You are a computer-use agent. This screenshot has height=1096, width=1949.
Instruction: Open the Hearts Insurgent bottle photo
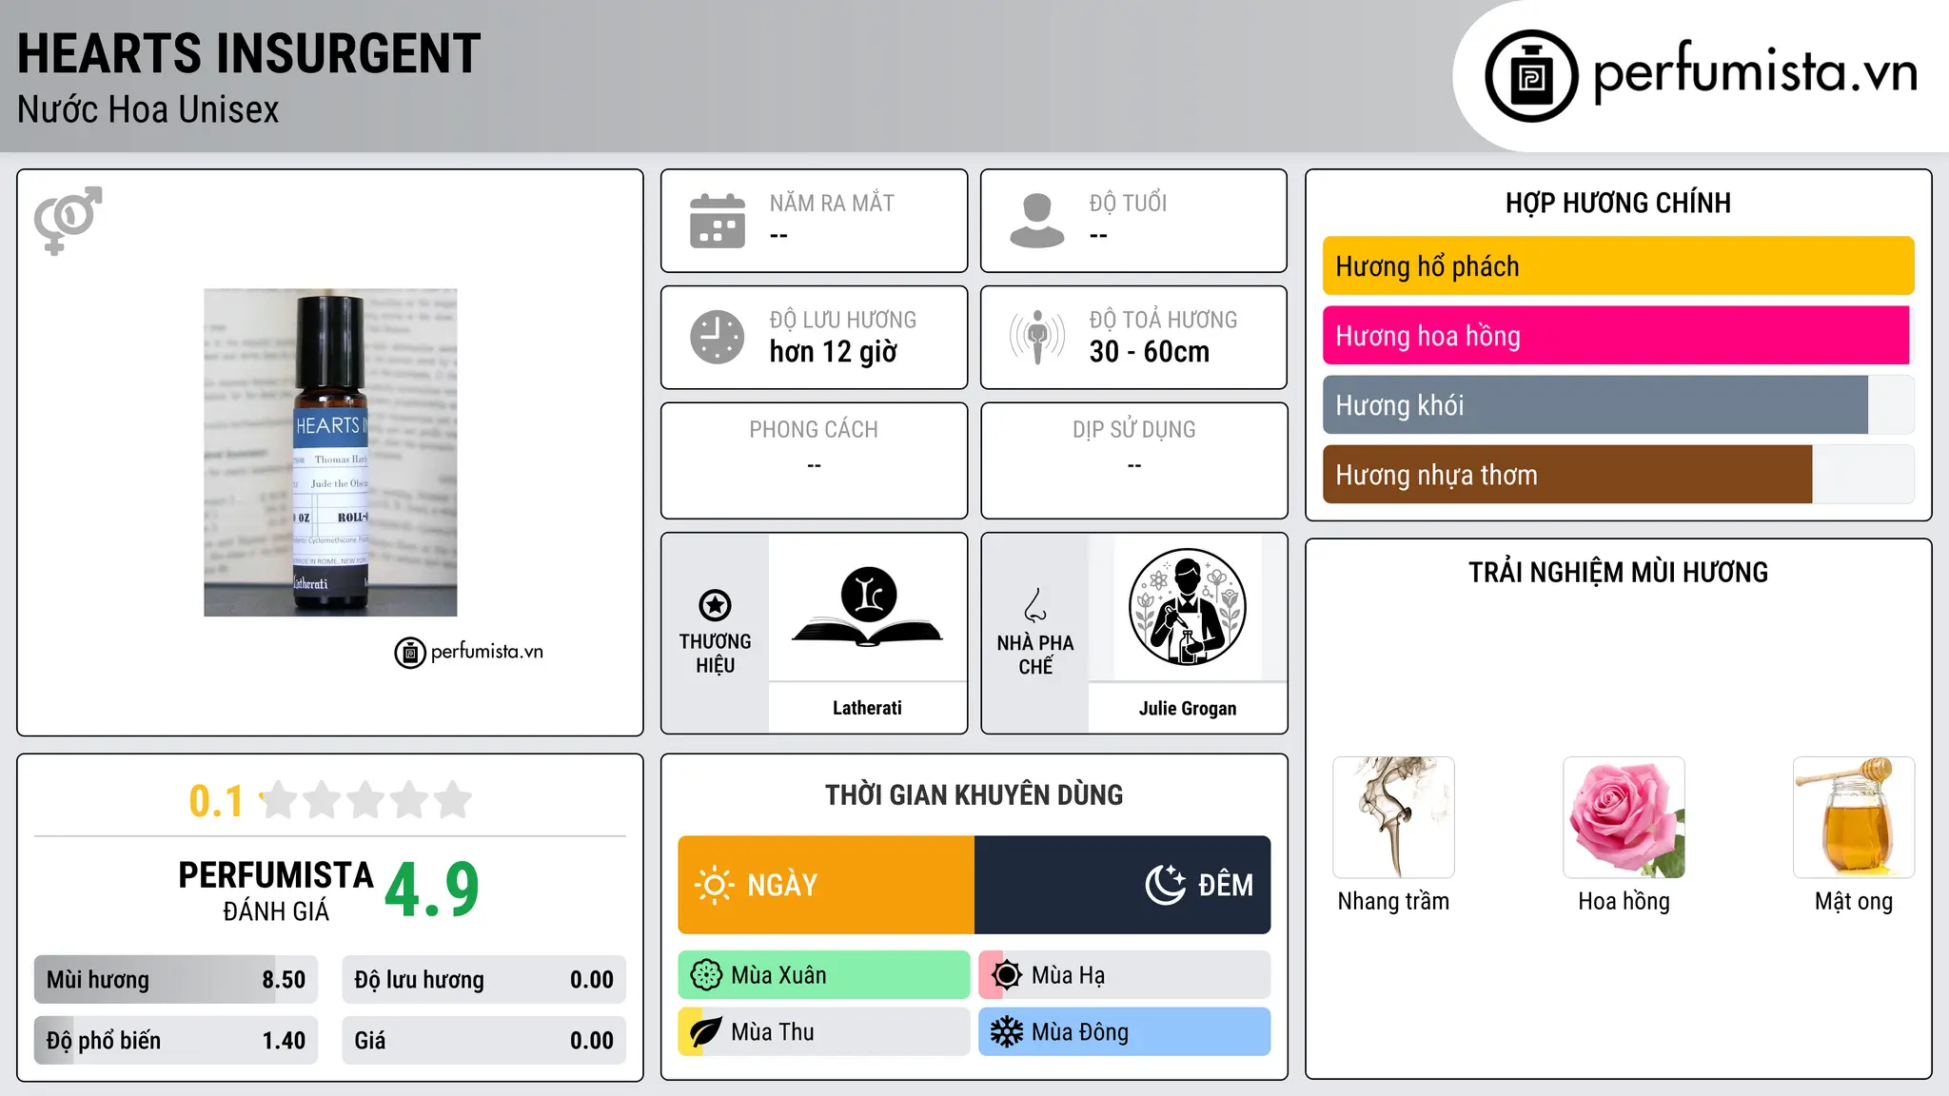point(330,452)
